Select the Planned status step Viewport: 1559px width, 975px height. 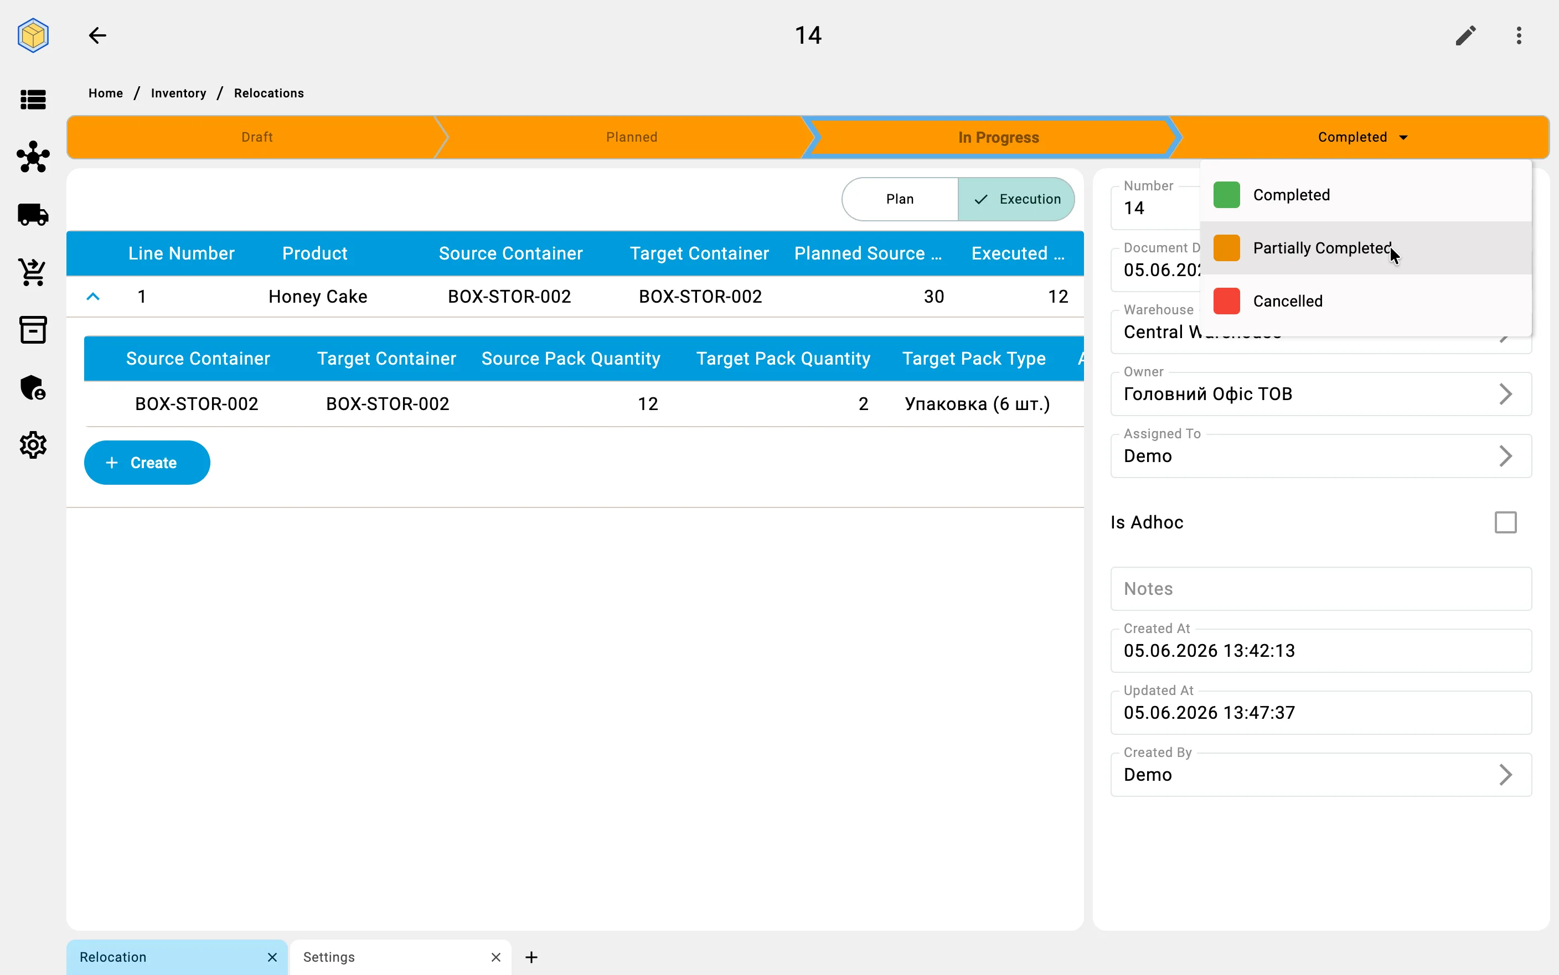pos(632,137)
